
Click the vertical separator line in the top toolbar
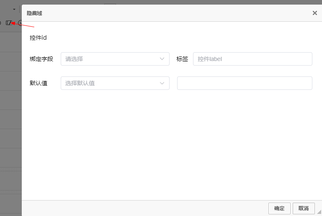(20, 9)
